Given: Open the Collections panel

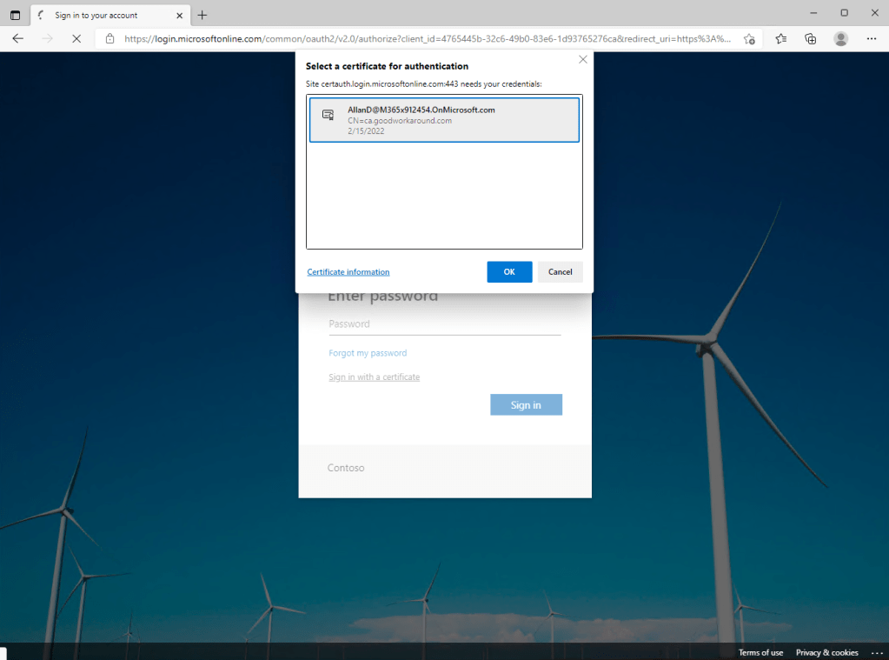Looking at the screenshot, I should pyautogui.click(x=810, y=38).
